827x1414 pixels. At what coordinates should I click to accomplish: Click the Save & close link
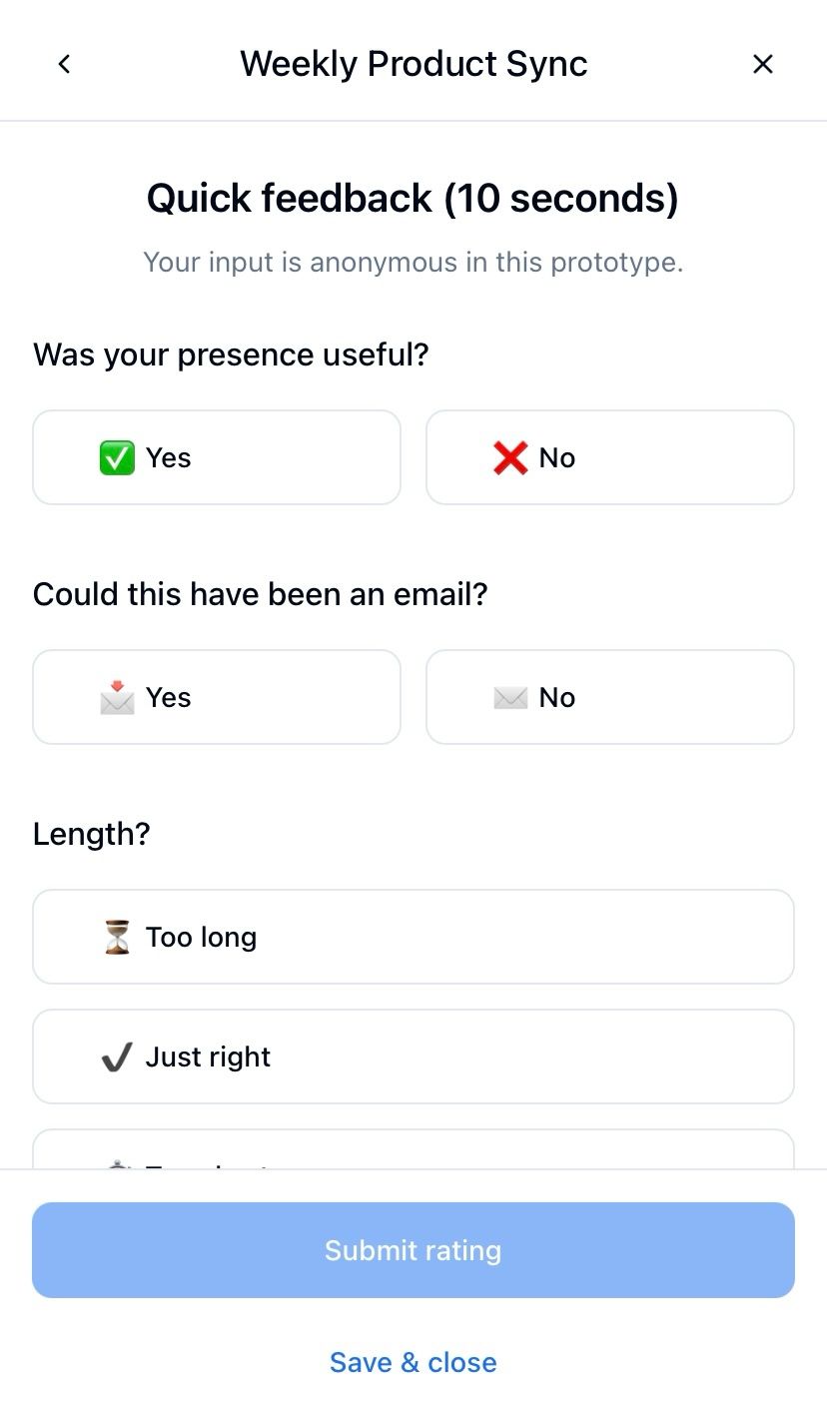[413, 1362]
